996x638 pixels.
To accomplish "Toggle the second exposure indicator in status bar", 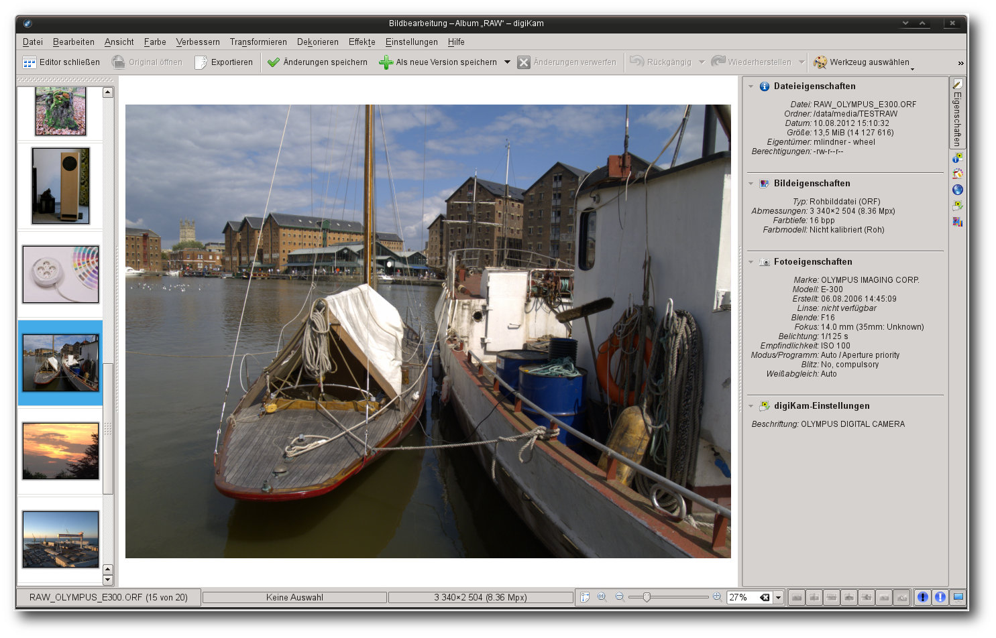I will coord(940,597).
